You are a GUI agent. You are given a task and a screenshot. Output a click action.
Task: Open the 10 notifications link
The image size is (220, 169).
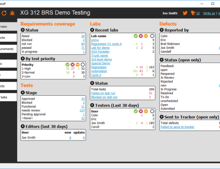tap(198, 13)
